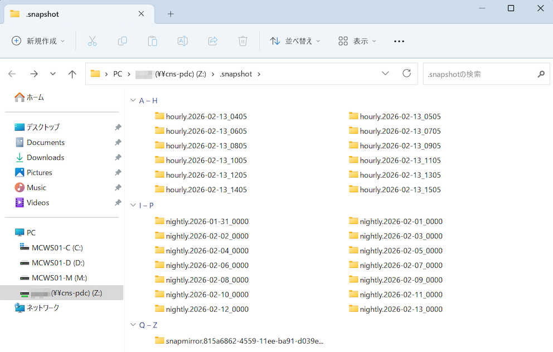The image size is (553, 352).
Task: Navigate back to previous folder
Action: 12,74
